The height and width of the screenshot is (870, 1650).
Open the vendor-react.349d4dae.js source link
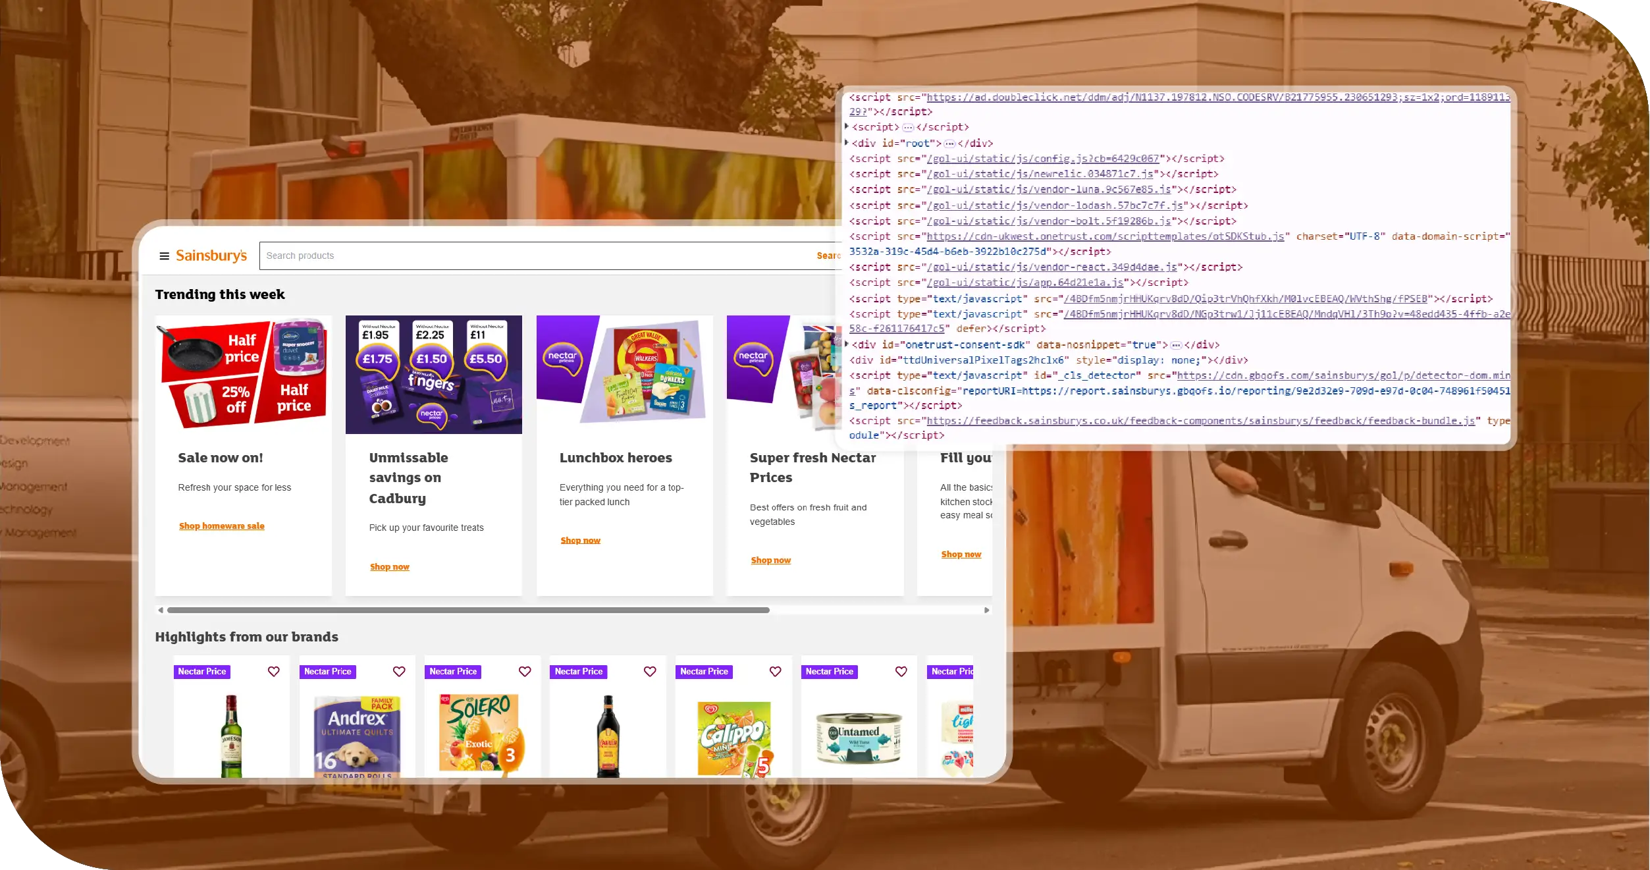pyautogui.click(x=1051, y=267)
